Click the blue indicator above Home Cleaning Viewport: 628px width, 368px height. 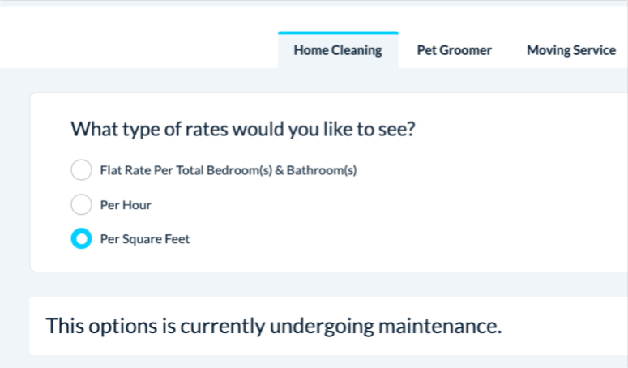[338, 32]
